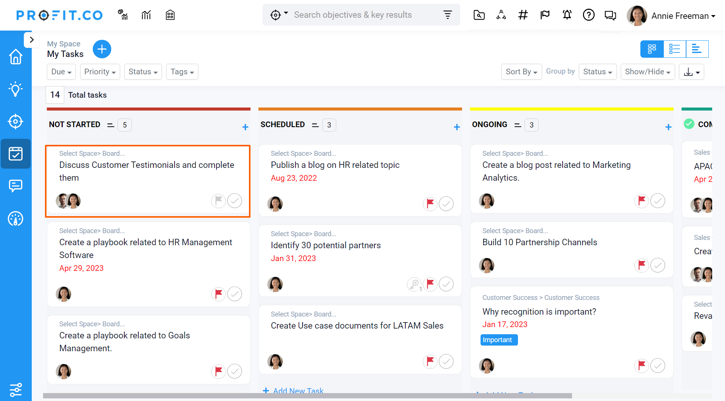
Task: Click the chat feedback icon in the header
Action: [611, 15]
